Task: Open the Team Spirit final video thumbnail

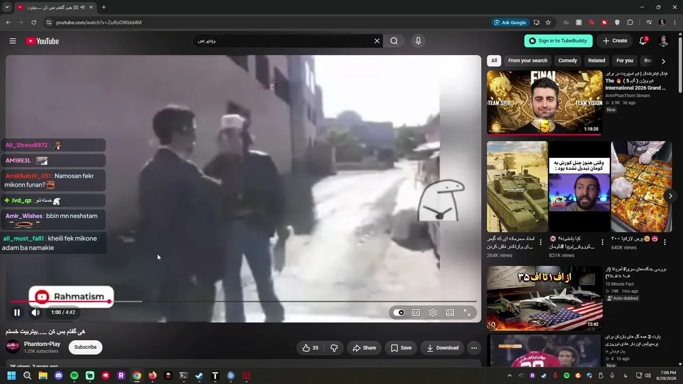Action: click(x=545, y=103)
